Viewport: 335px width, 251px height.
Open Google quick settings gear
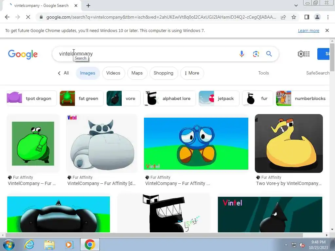click(x=301, y=54)
